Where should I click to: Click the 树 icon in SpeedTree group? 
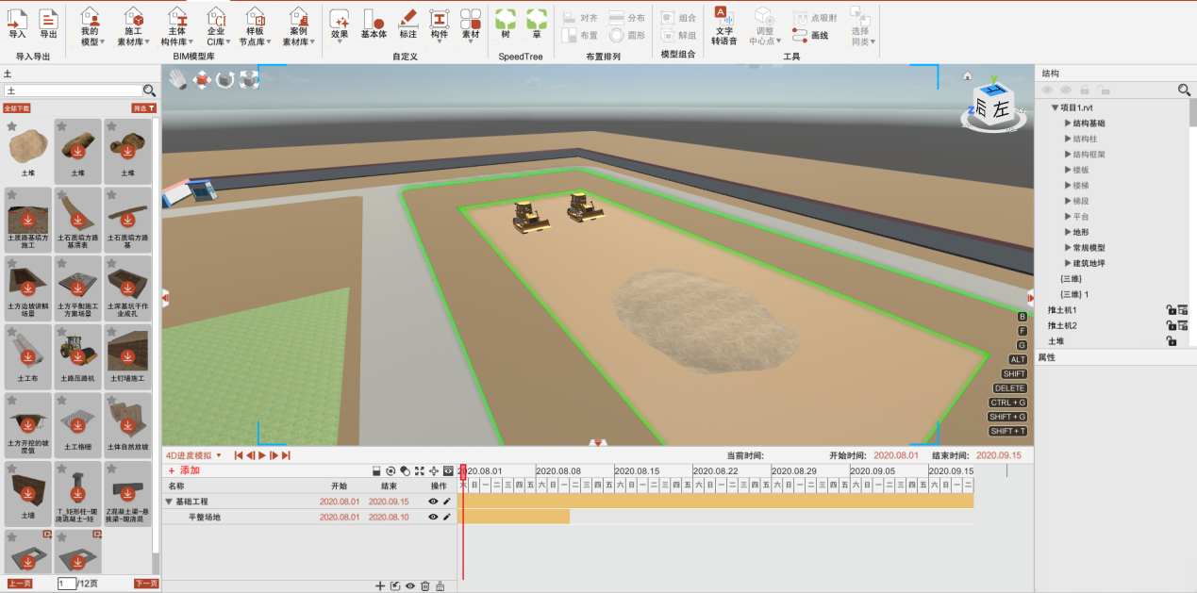pos(505,21)
